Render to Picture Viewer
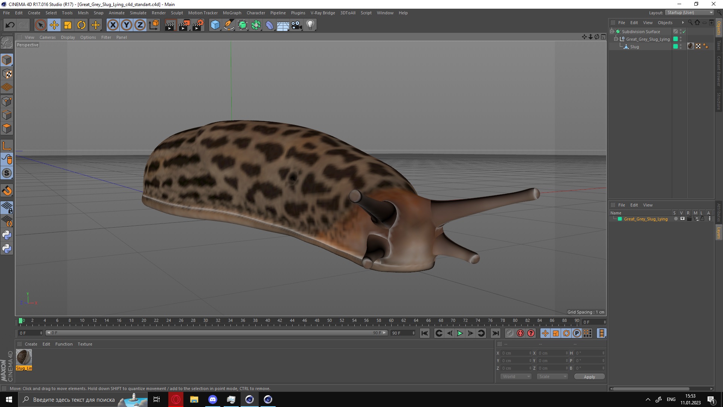The height and width of the screenshot is (407, 723). tap(184, 25)
